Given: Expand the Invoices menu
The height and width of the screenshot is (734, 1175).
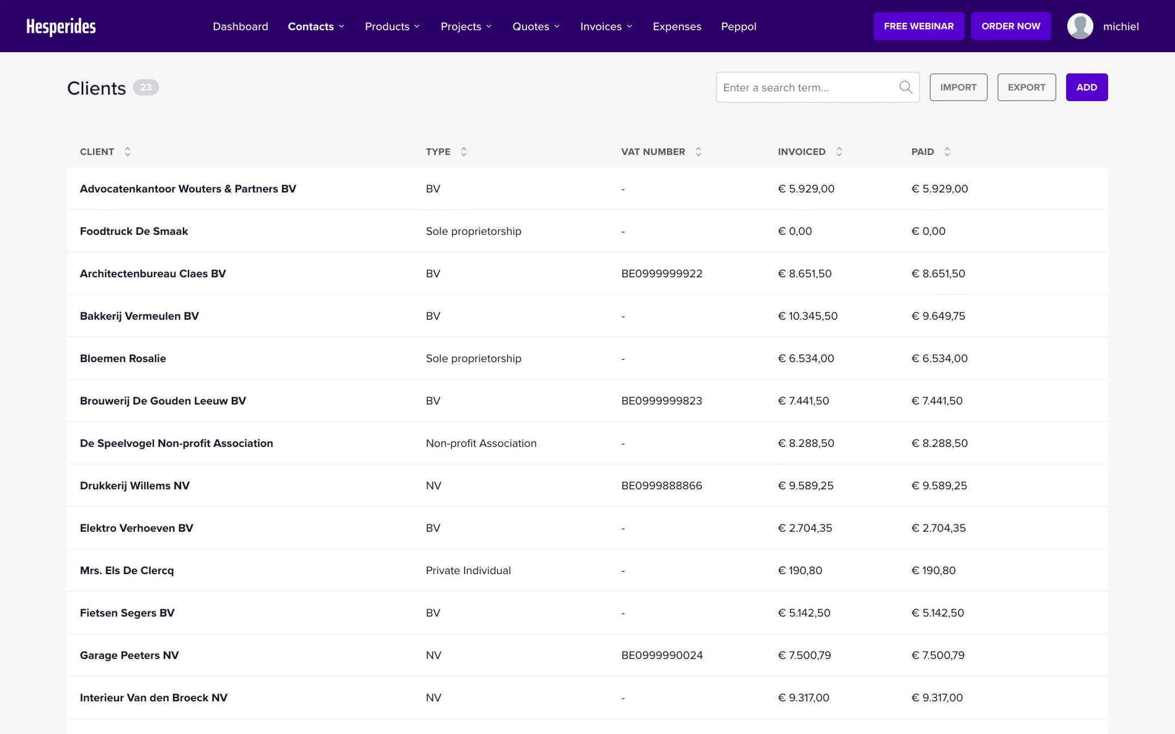Looking at the screenshot, I should pos(606,26).
